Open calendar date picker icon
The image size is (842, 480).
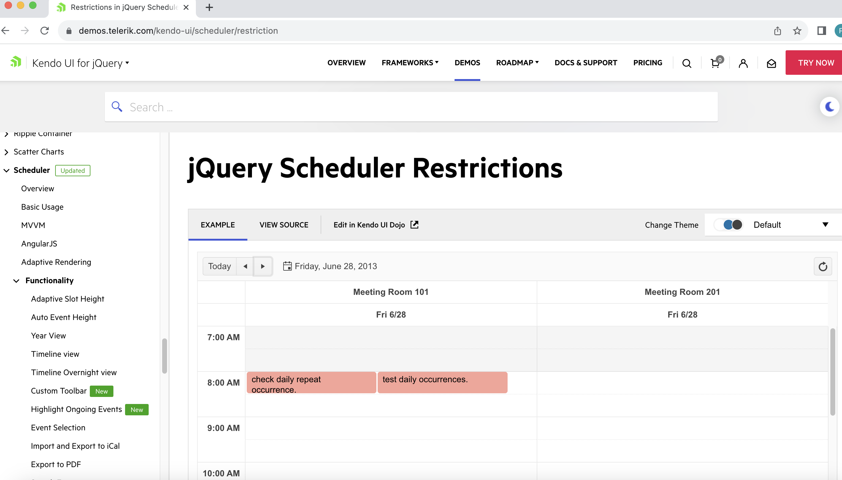tap(288, 266)
